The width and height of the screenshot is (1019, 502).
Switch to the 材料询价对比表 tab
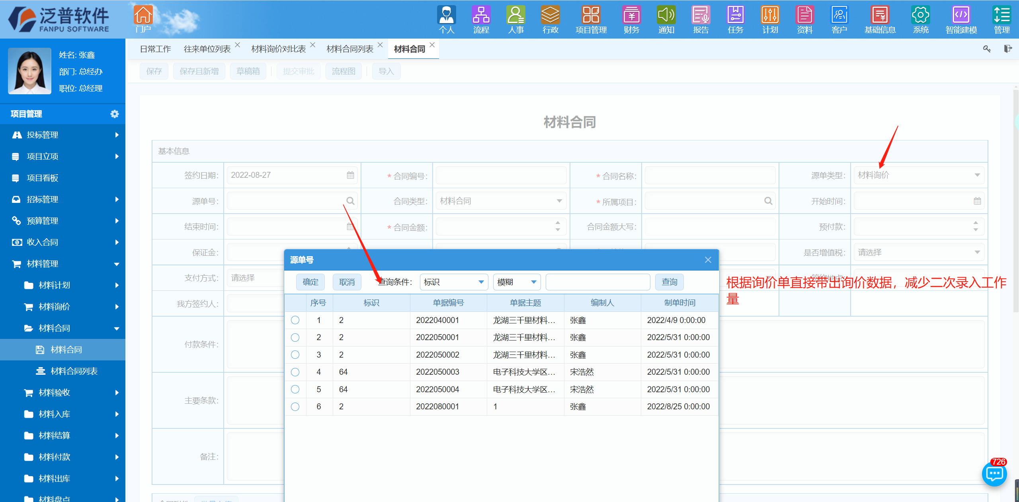click(279, 49)
